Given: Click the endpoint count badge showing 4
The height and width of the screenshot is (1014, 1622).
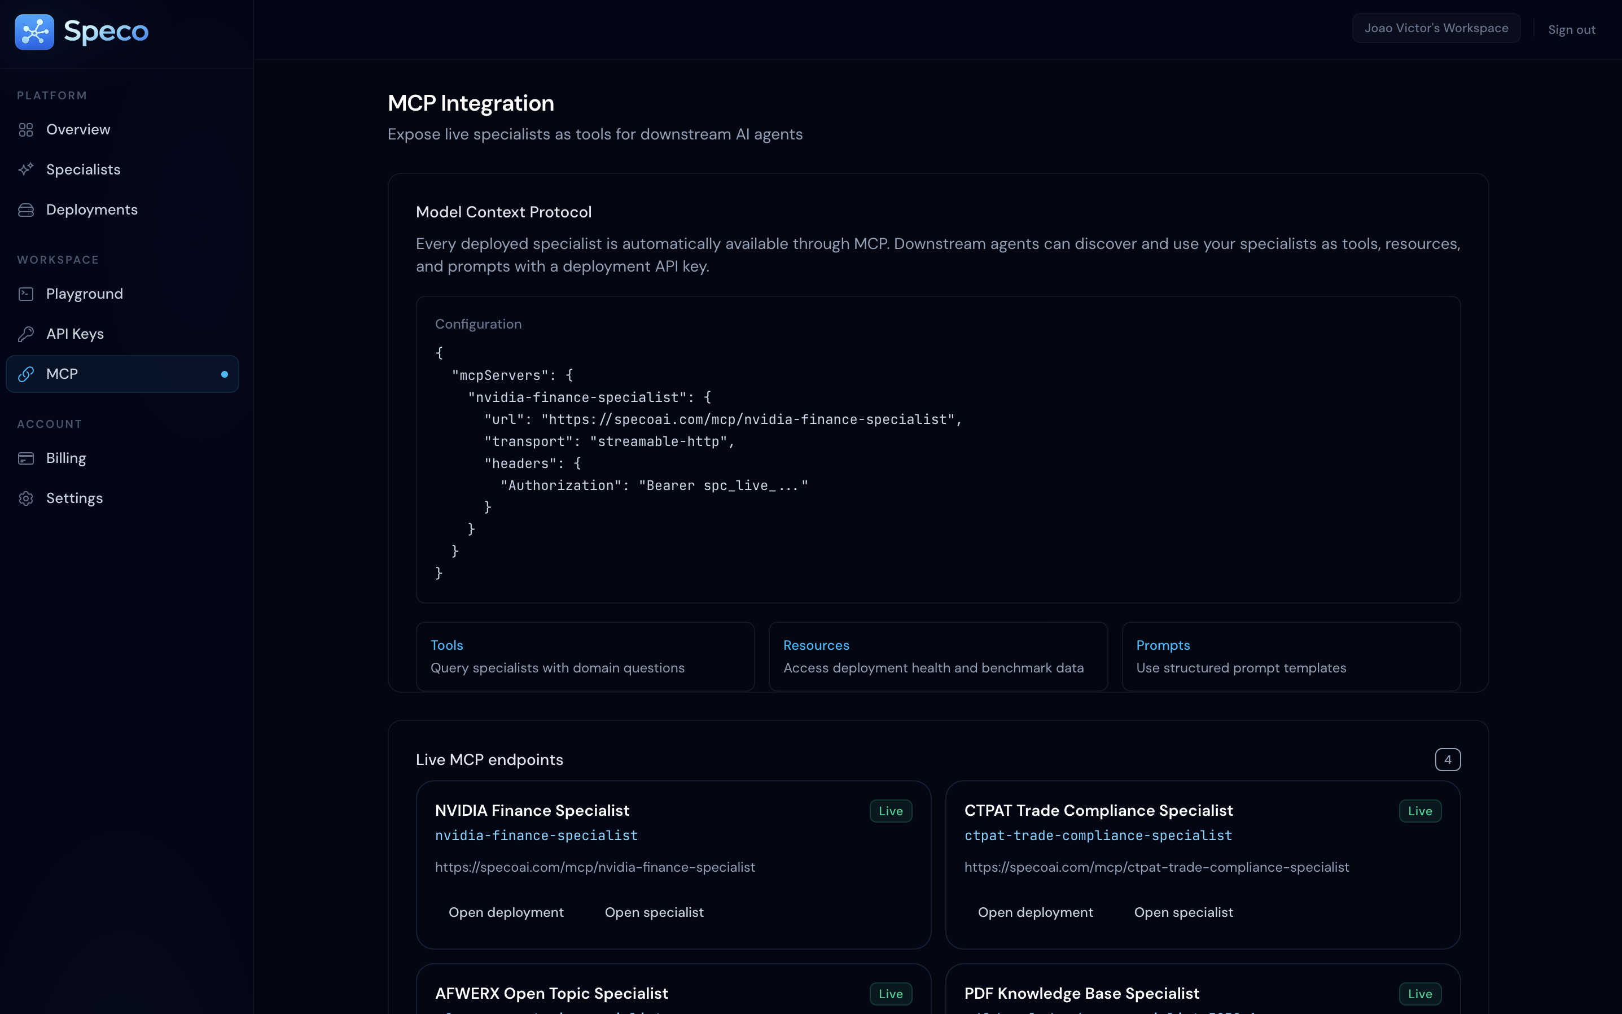Looking at the screenshot, I should tap(1448, 759).
